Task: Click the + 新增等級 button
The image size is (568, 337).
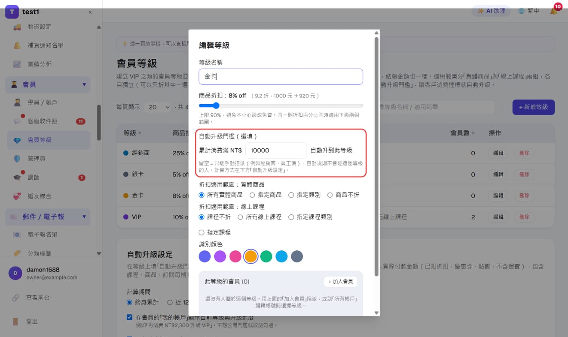Action: pos(533,107)
